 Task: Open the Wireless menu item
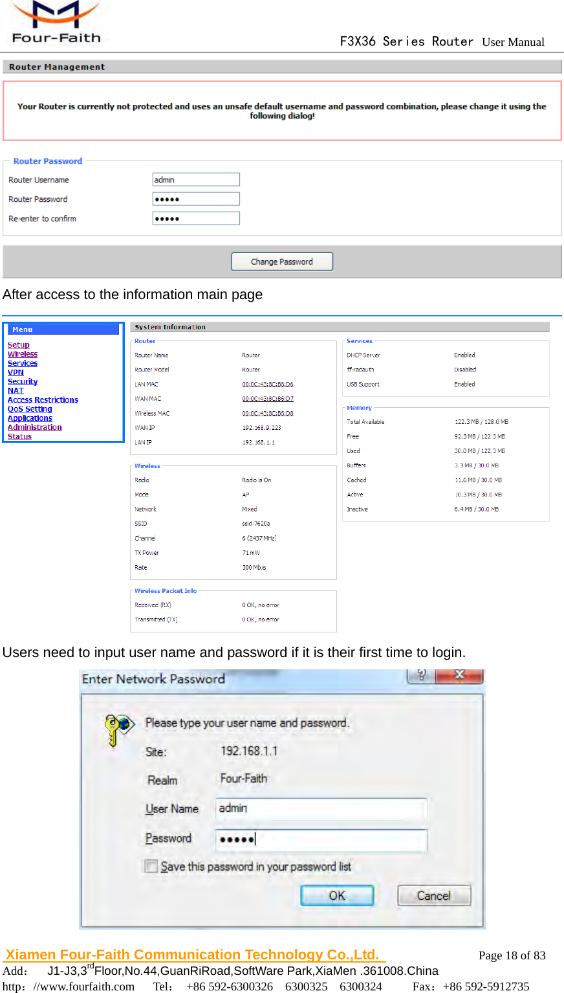[x=22, y=353]
